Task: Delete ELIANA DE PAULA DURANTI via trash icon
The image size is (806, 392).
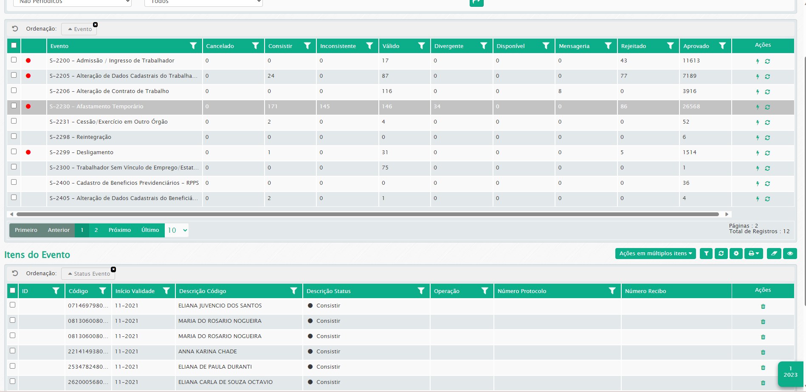Action: [763, 367]
